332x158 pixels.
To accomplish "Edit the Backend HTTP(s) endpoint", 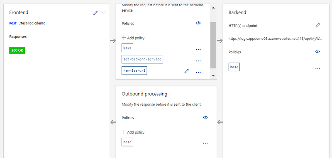I will pos(317,25).
